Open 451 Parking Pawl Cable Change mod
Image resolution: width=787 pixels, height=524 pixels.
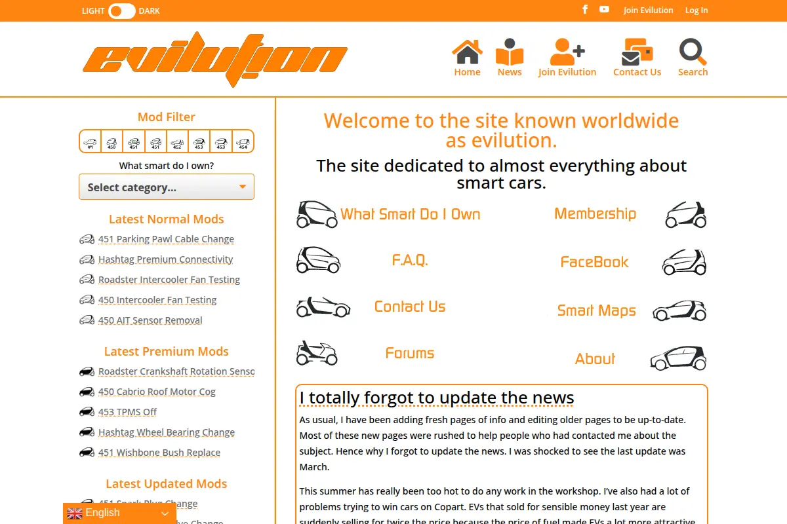click(x=166, y=239)
